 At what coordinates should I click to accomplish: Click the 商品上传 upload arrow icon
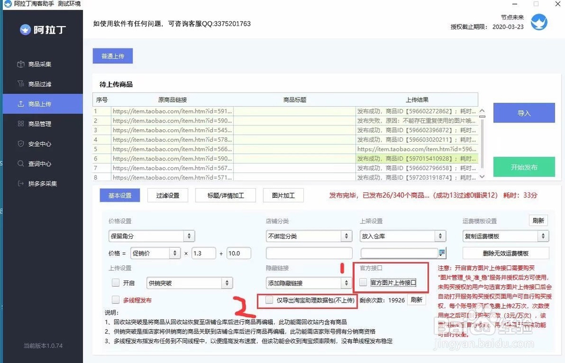[x=21, y=104]
